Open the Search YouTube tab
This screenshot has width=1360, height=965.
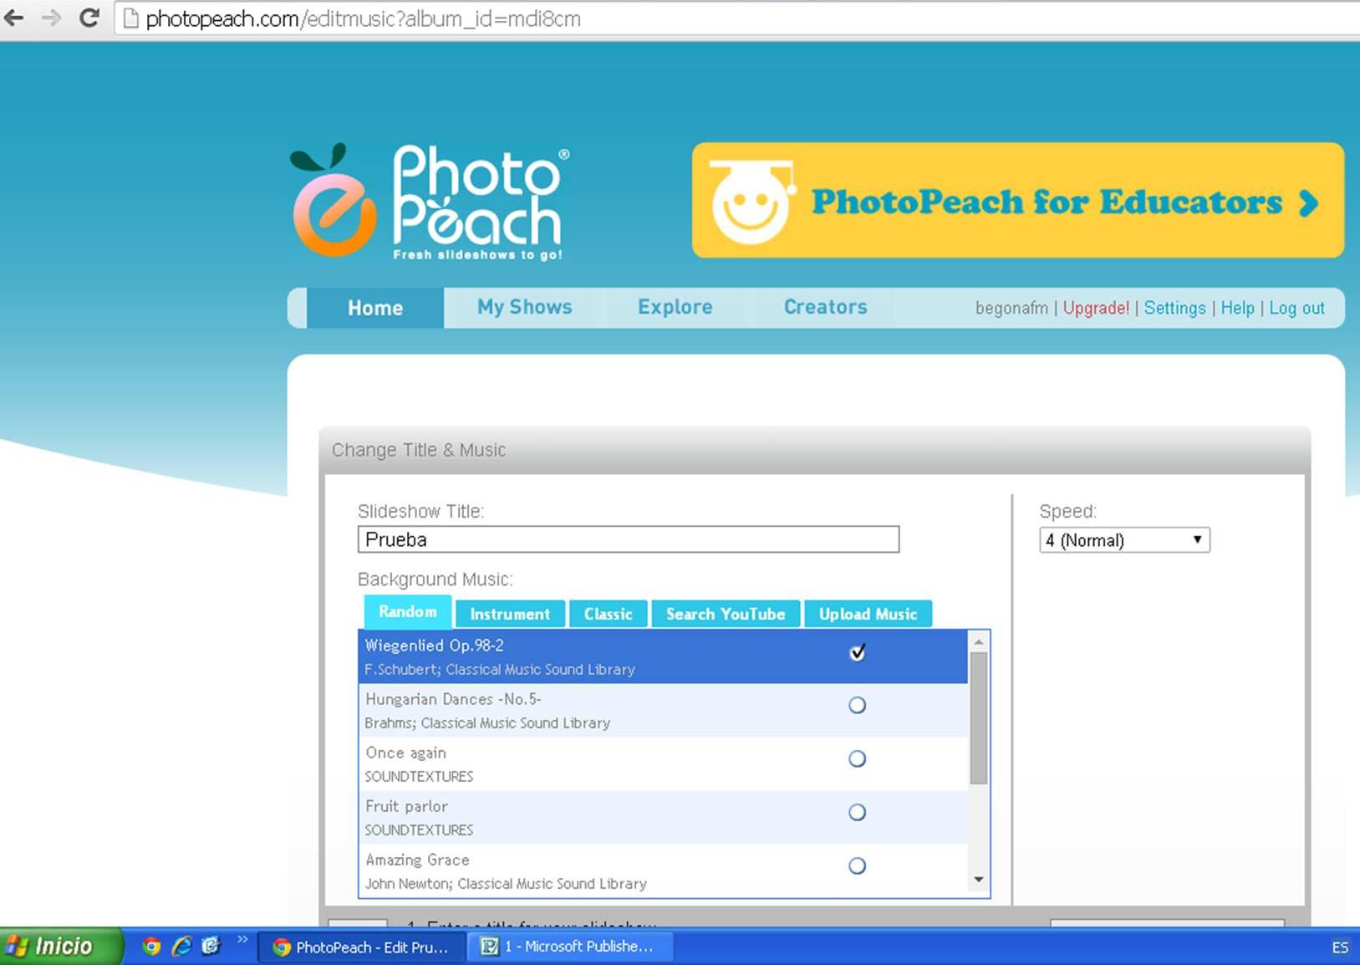point(725,614)
